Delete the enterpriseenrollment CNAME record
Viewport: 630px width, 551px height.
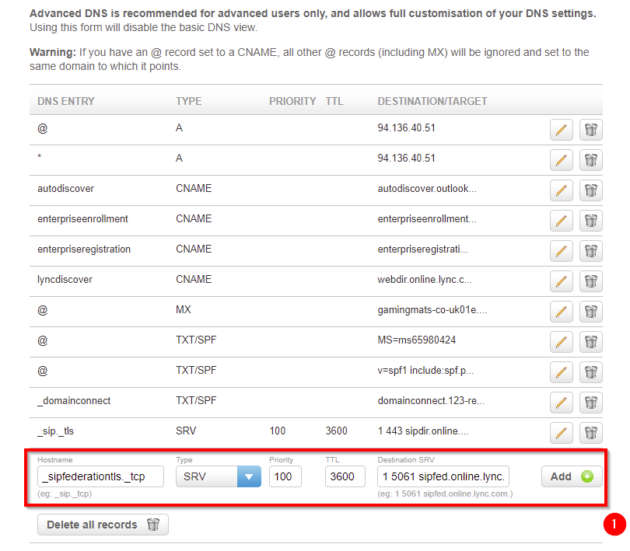point(590,221)
